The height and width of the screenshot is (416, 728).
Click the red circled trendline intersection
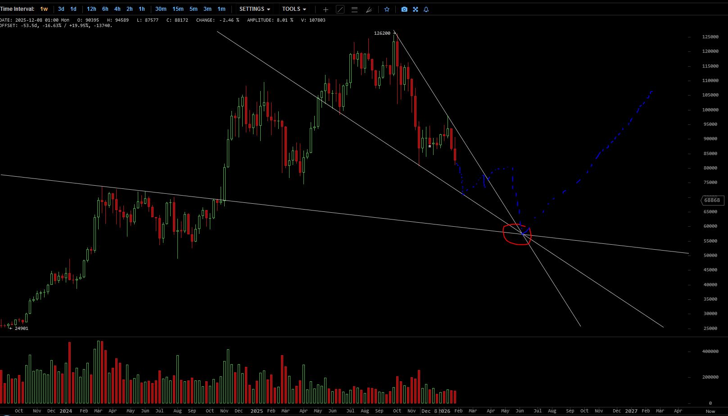(x=518, y=234)
